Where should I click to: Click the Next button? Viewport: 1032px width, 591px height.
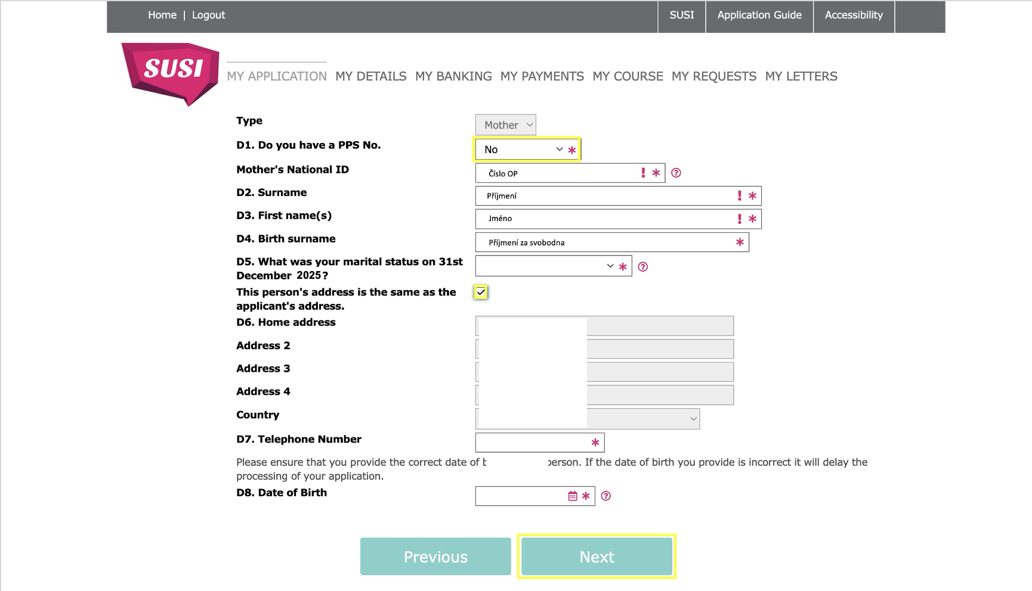coord(597,556)
